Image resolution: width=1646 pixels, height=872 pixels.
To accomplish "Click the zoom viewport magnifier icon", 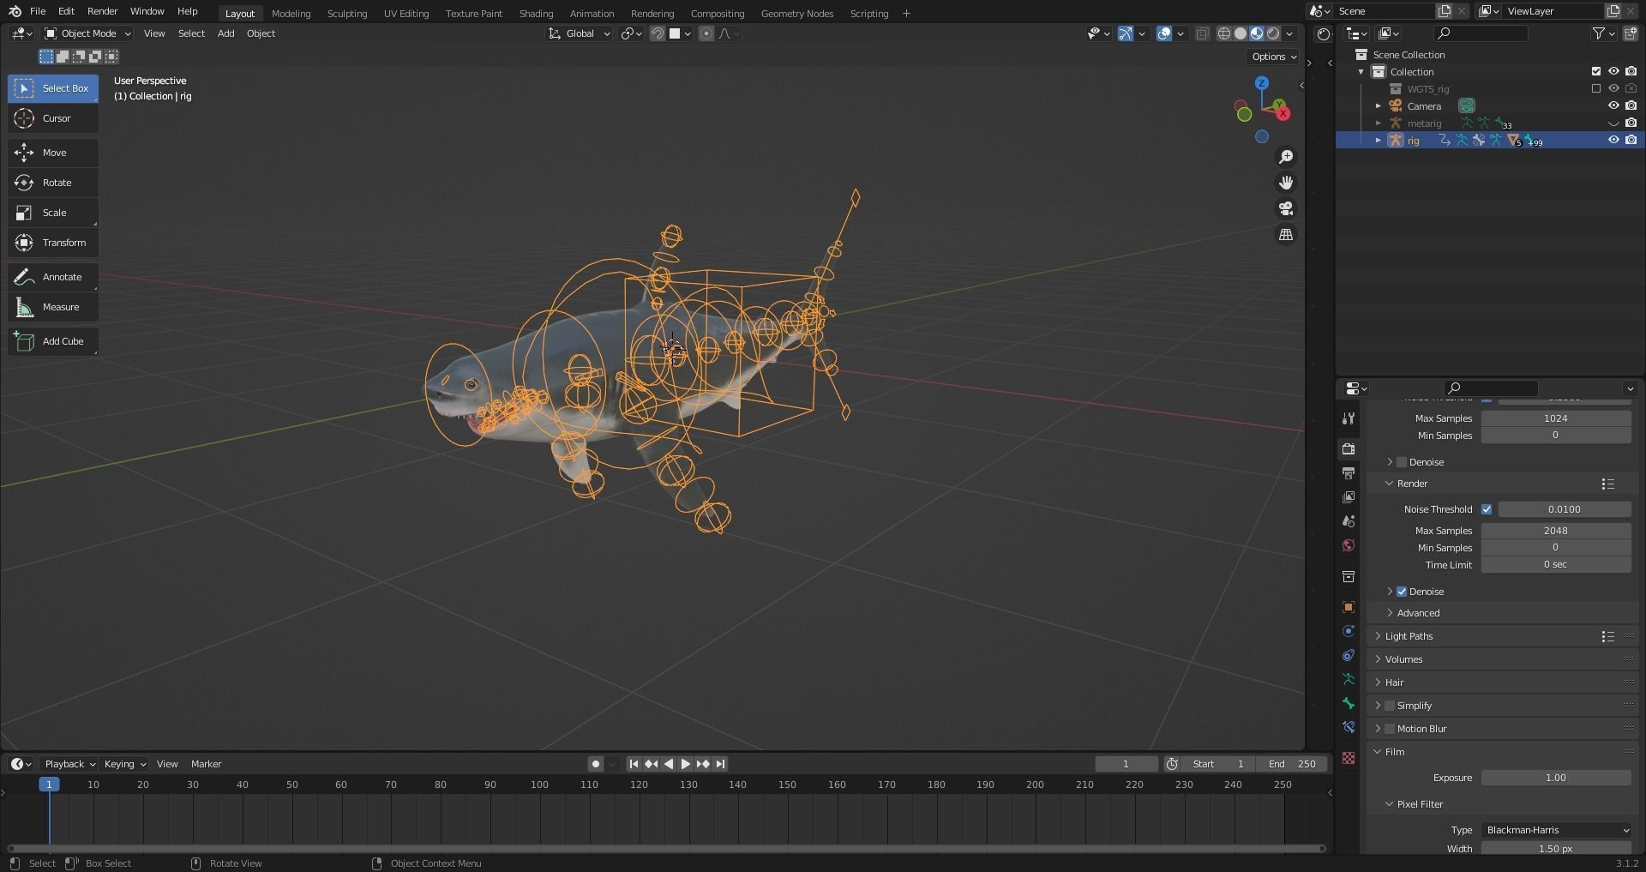I will point(1286,157).
